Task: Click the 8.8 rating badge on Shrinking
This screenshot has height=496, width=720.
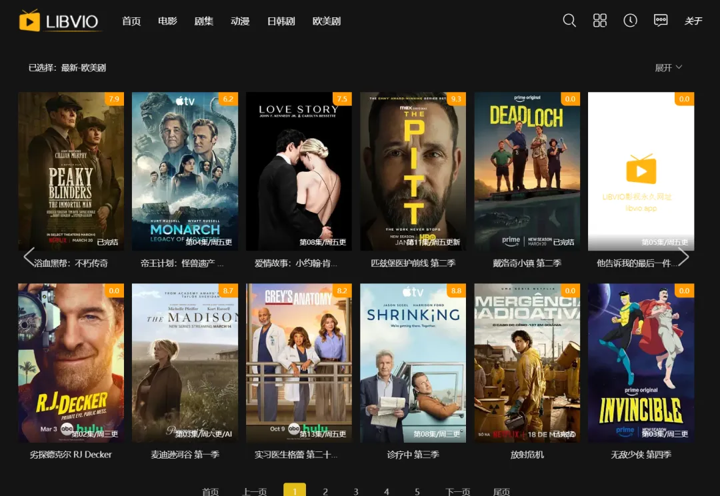Action: pos(456,290)
